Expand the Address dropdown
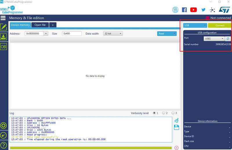 click(46, 33)
